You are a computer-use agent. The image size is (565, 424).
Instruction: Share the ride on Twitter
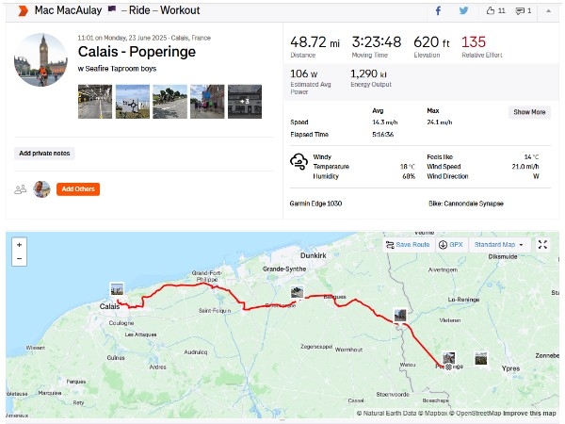click(x=463, y=10)
